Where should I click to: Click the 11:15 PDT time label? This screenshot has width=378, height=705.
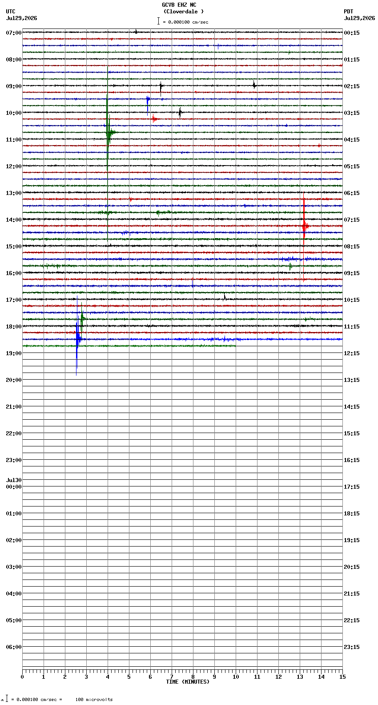[352, 327]
